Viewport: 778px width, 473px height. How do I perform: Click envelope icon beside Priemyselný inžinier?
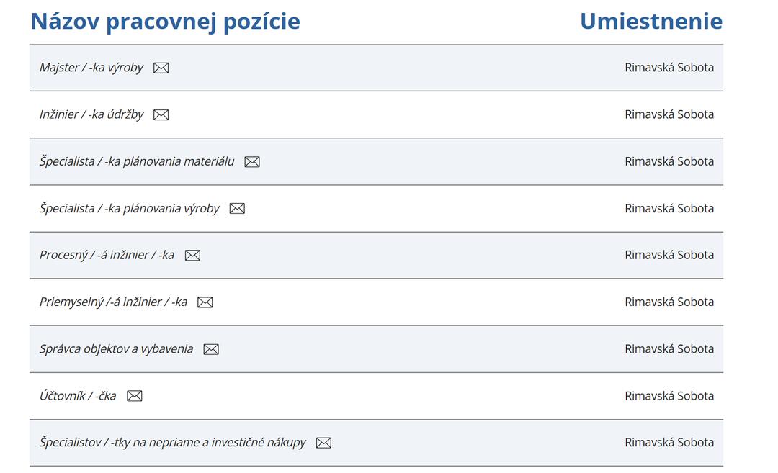(205, 302)
